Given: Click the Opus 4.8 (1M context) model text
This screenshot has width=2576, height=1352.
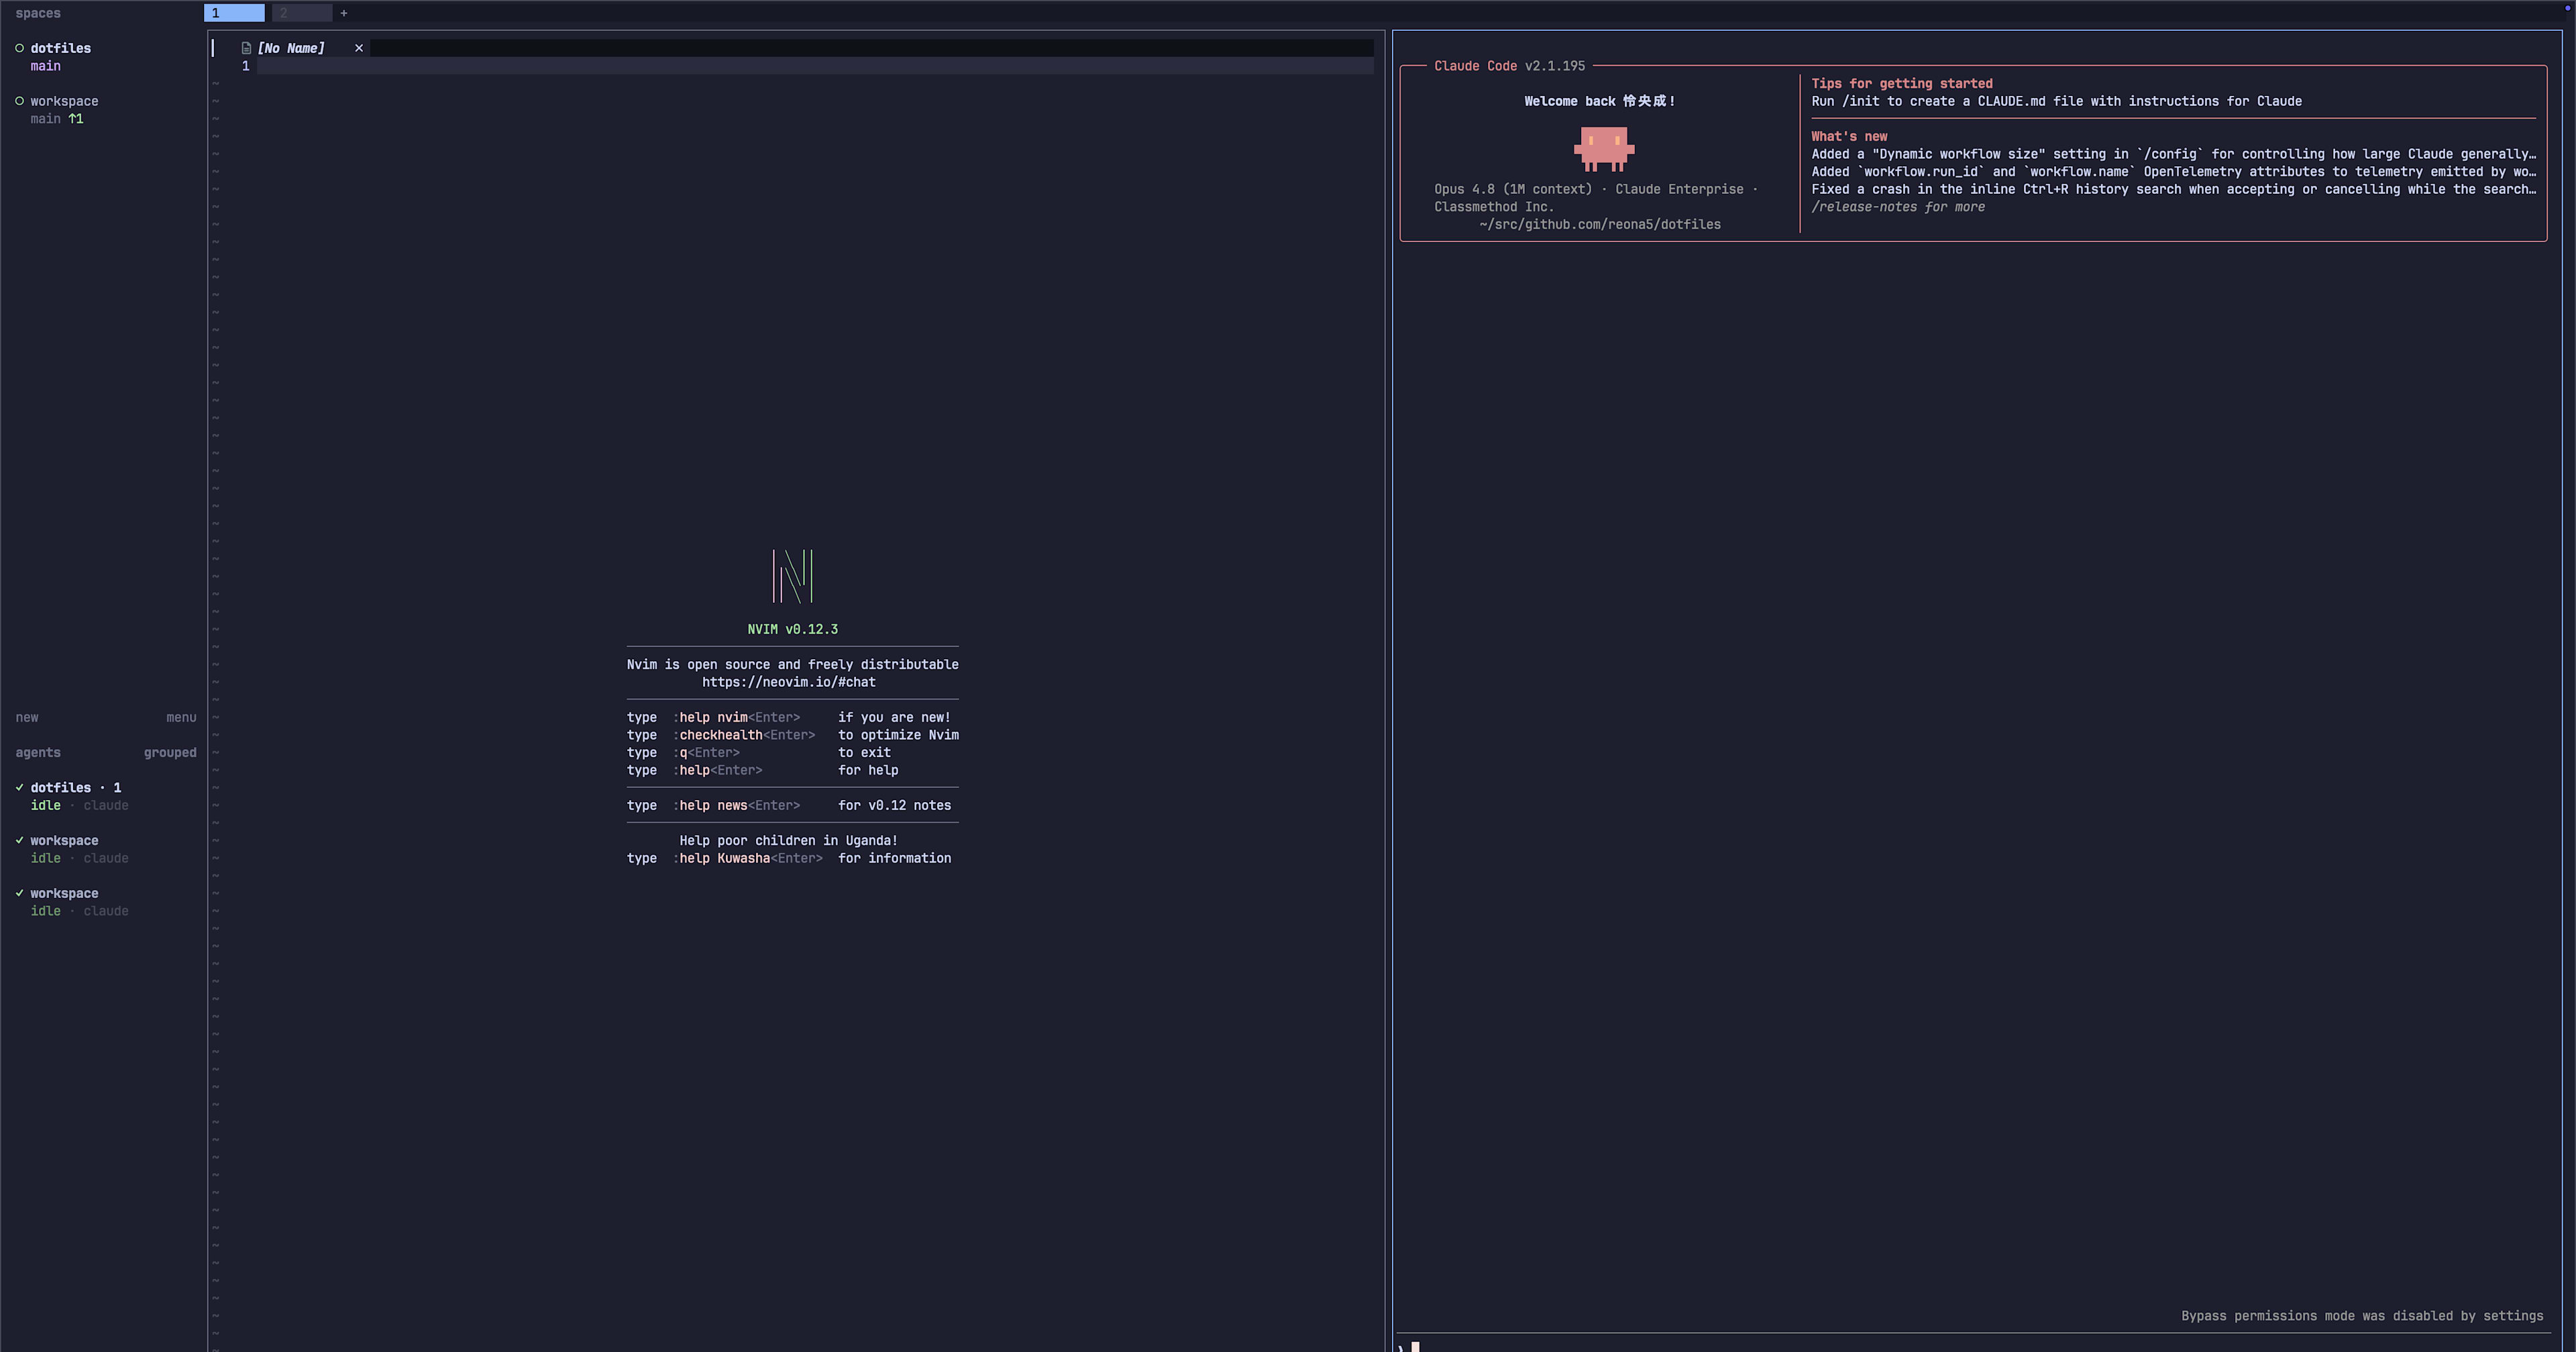Looking at the screenshot, I should point(1513,189).
